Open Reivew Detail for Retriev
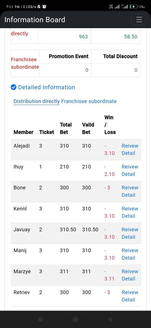This screenshot has width=151, height=328. click(x=130, y=296)
